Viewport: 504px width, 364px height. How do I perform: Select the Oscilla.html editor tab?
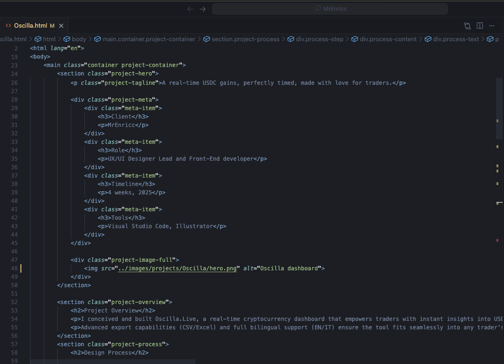[34, 25]
